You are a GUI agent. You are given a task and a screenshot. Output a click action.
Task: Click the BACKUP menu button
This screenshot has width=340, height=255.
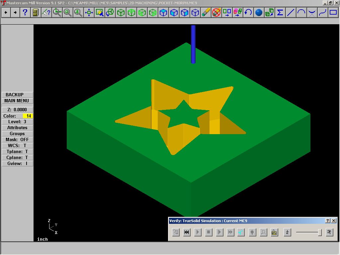(x=17, y=95)
